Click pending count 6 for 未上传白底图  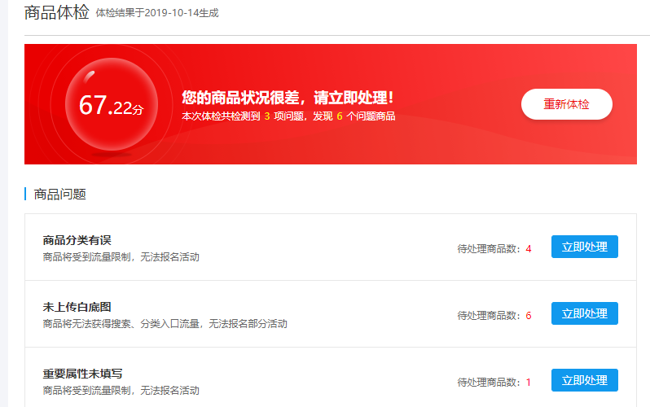tap(529, 315)
